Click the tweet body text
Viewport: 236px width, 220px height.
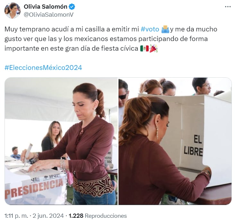coord(111,39)
